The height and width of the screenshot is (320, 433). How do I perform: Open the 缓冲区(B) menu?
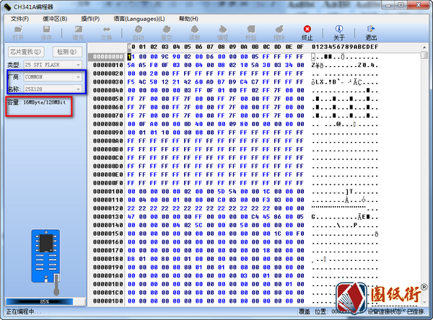(x=55, y=18)
